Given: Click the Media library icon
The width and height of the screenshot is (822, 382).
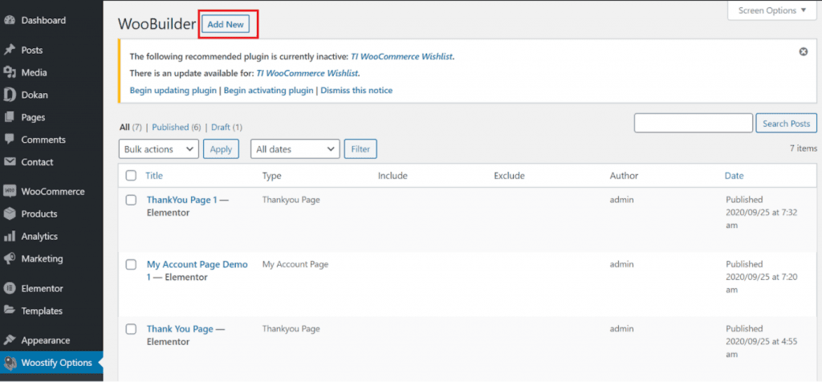Looking at the screenshot, I should (x=10, y=73).
